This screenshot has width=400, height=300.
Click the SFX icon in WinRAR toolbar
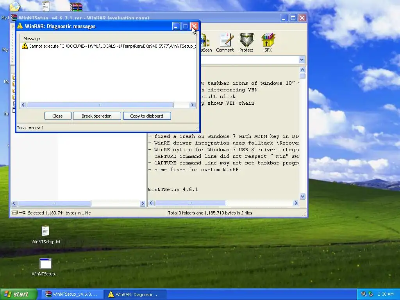point(268,43)
